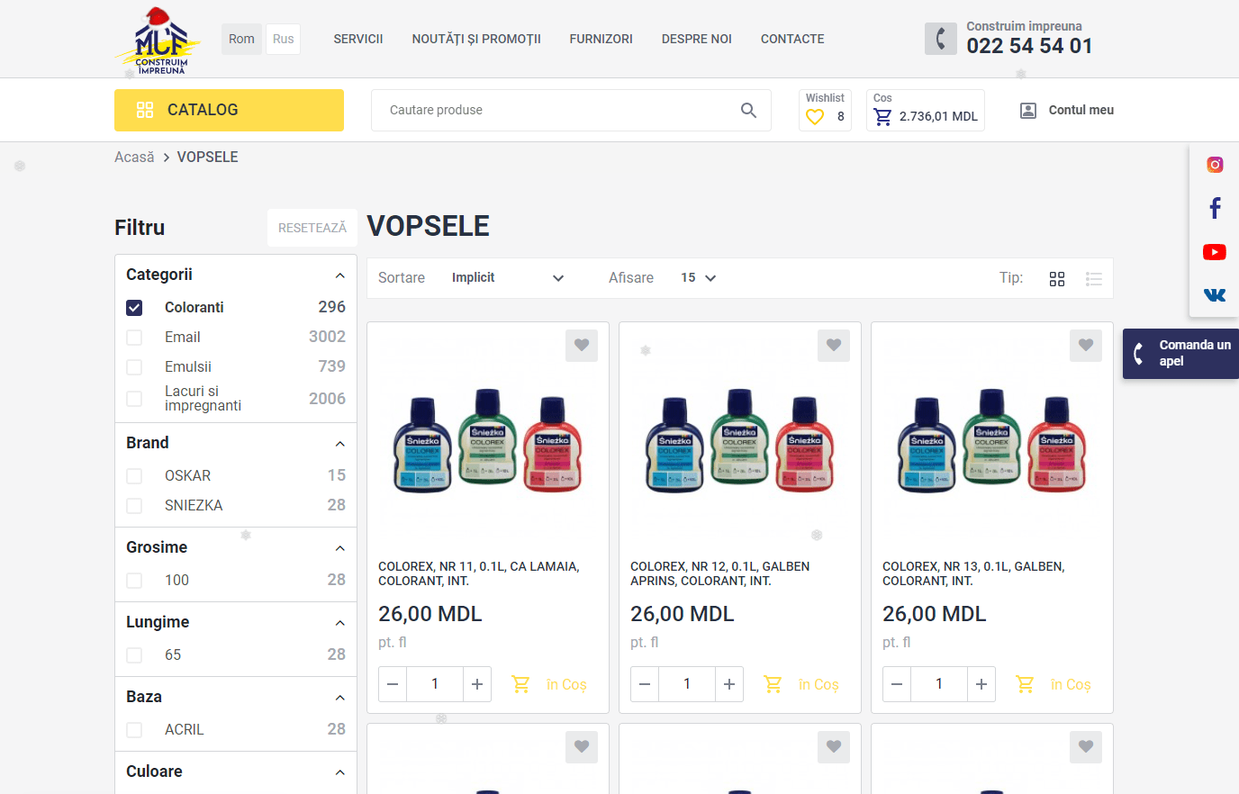Open COLOREX NR 13 GALBEN product title
The image size is (1239, 794).
tap(973, 573)
